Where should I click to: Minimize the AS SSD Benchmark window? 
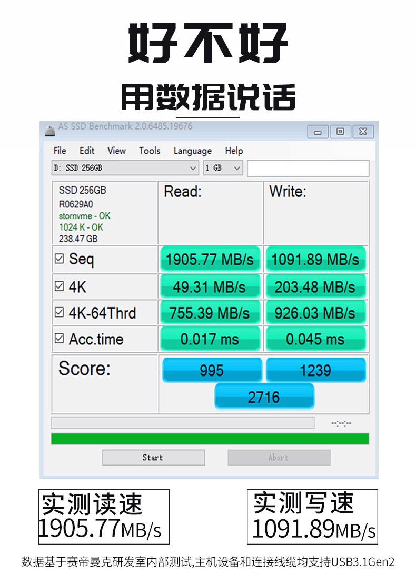pyautogui.click(x=318, y=132)
